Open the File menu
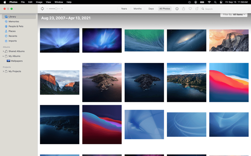The image size is (251, 156). tap(23, 2)
